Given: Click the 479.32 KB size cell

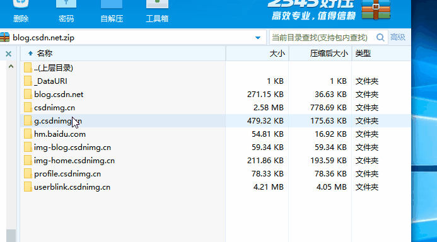Looking at the screenshot, I should [265, 121].
